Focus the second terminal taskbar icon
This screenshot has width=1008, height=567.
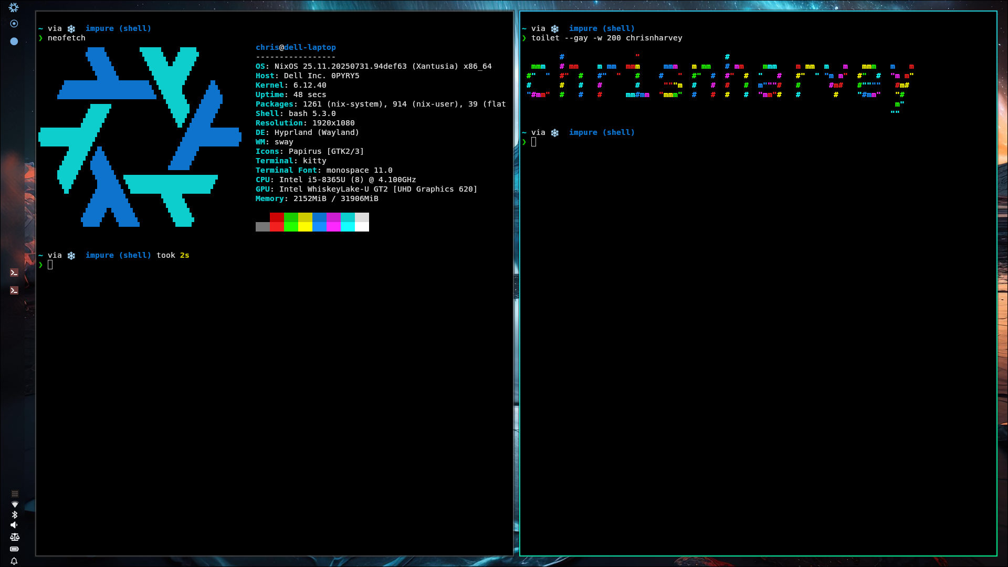point(14,290)
